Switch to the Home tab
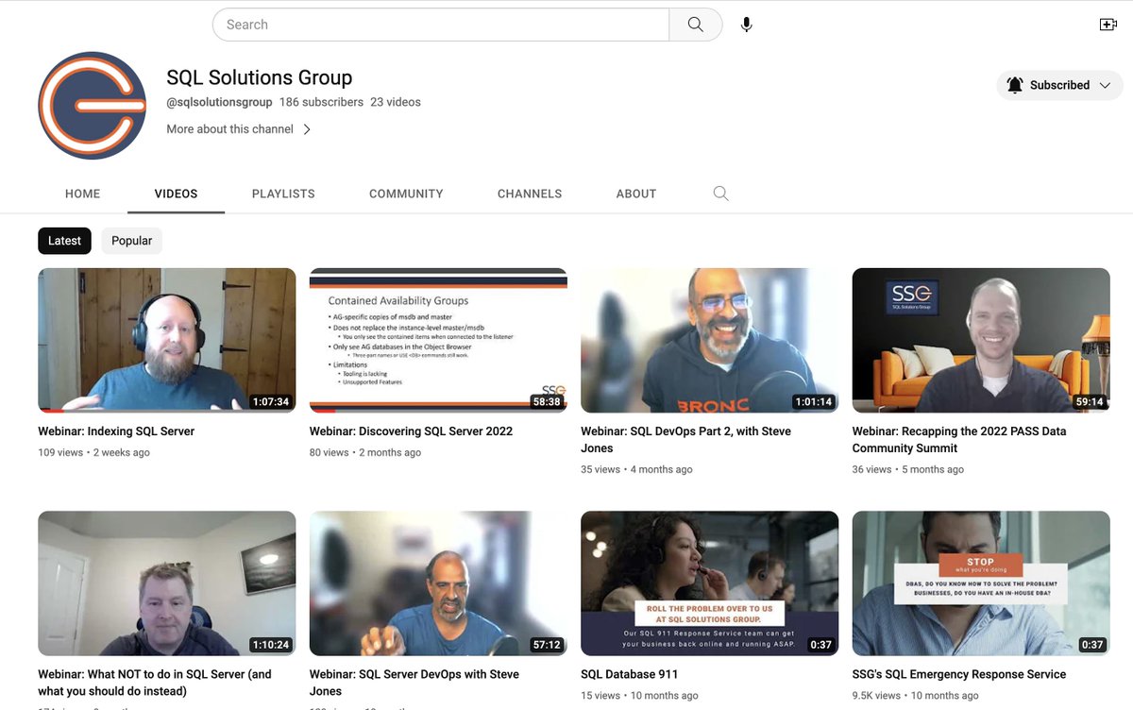This screenshot has height=710, width=1133. coord(82,194)
